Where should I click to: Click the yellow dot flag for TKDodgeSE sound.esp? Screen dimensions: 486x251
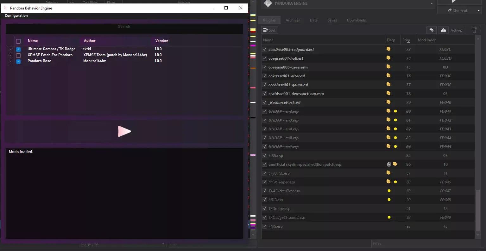point(389,217)
